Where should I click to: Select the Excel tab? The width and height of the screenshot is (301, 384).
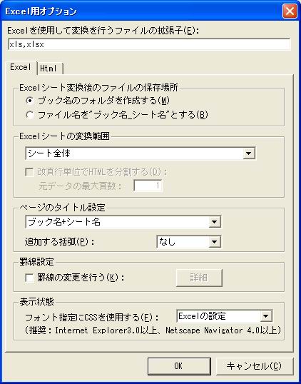21,67
